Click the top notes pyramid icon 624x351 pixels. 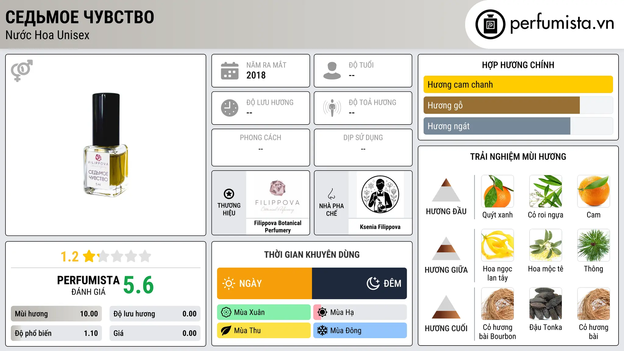point(446,190)
